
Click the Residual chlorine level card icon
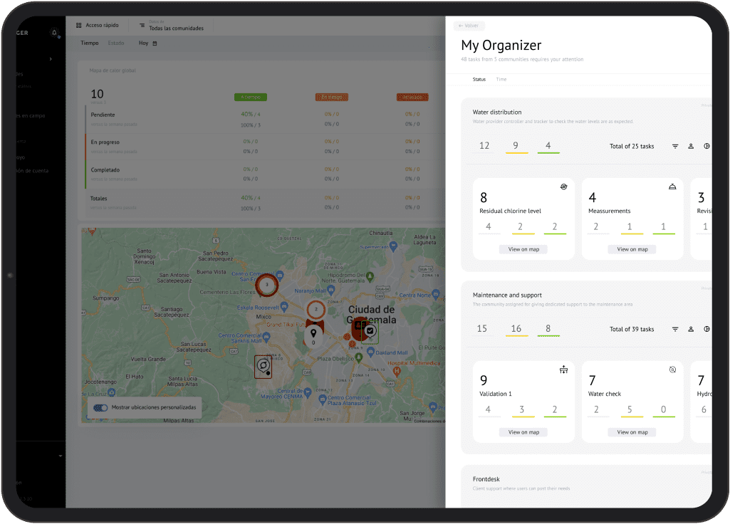pyautogui.click(x=563, y=187)
